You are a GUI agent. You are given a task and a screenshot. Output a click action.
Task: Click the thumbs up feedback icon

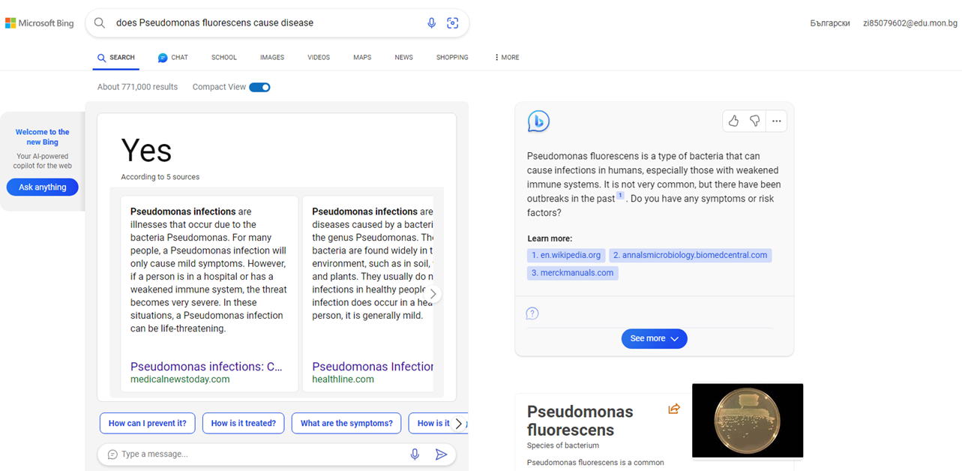coord(733,121)
